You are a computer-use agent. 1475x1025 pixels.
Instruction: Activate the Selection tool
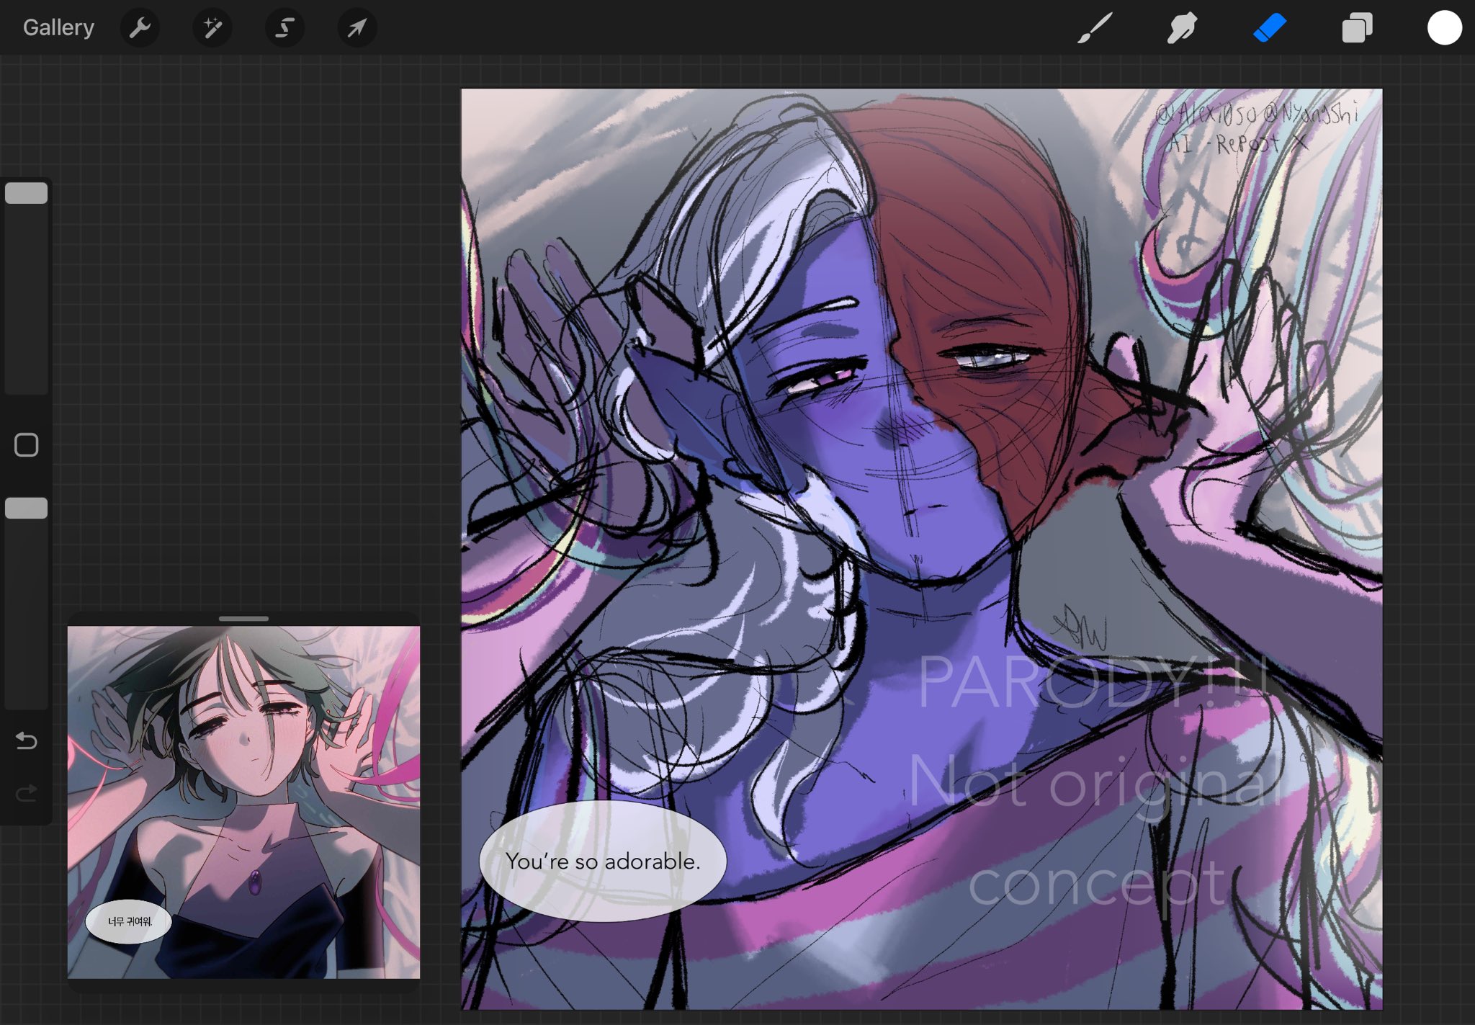(285, 28)
